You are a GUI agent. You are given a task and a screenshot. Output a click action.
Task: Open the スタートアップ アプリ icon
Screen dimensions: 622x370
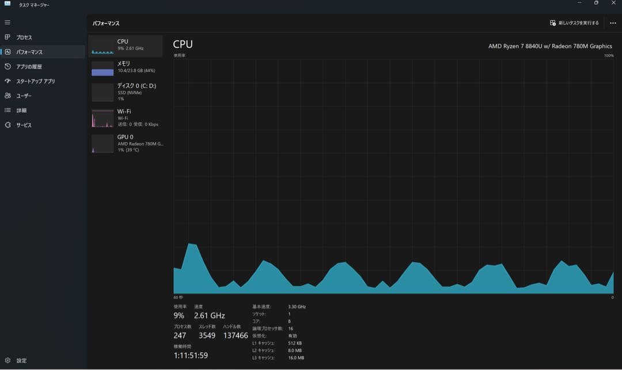[7, 81]
